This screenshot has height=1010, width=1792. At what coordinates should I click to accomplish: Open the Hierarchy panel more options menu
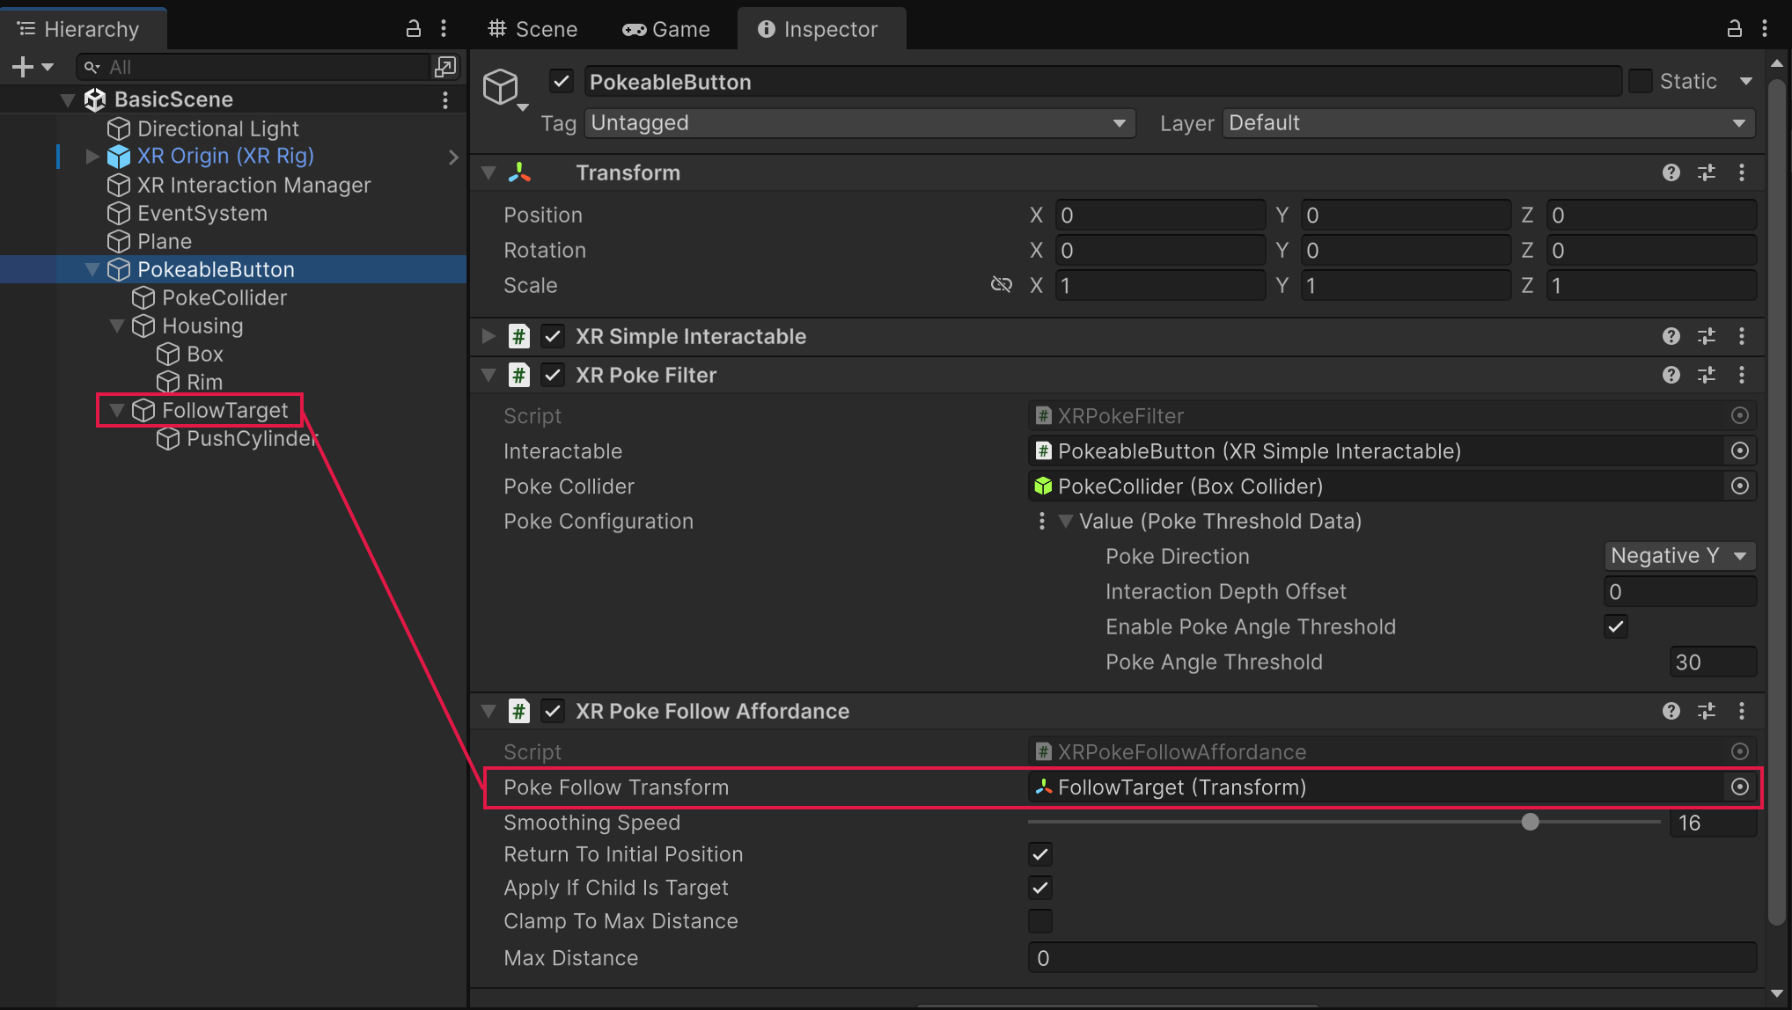[444, 28]
